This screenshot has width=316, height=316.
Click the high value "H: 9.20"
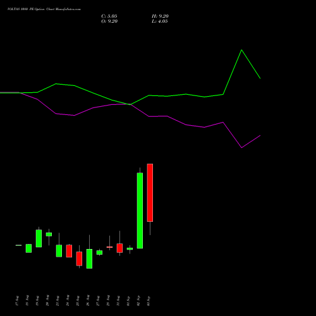pos(160,16)
